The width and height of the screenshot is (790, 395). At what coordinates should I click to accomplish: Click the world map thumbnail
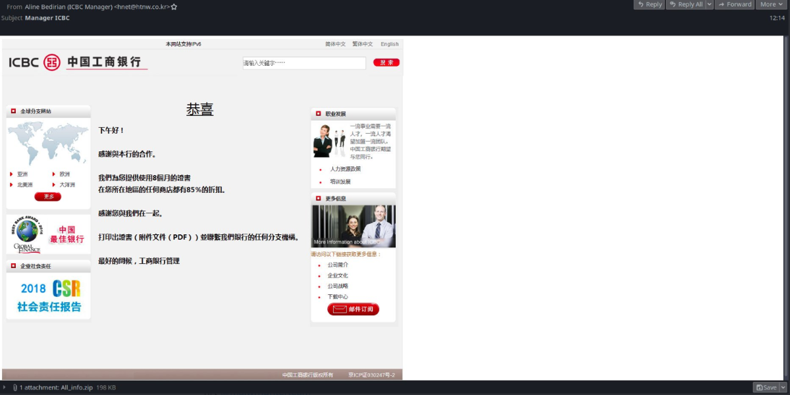pos(47,143)
